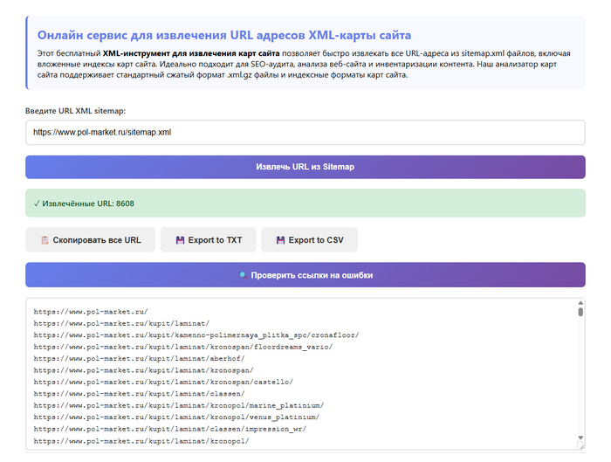Click the scrollbar up arrow in the URL list

tap(580, 304)
